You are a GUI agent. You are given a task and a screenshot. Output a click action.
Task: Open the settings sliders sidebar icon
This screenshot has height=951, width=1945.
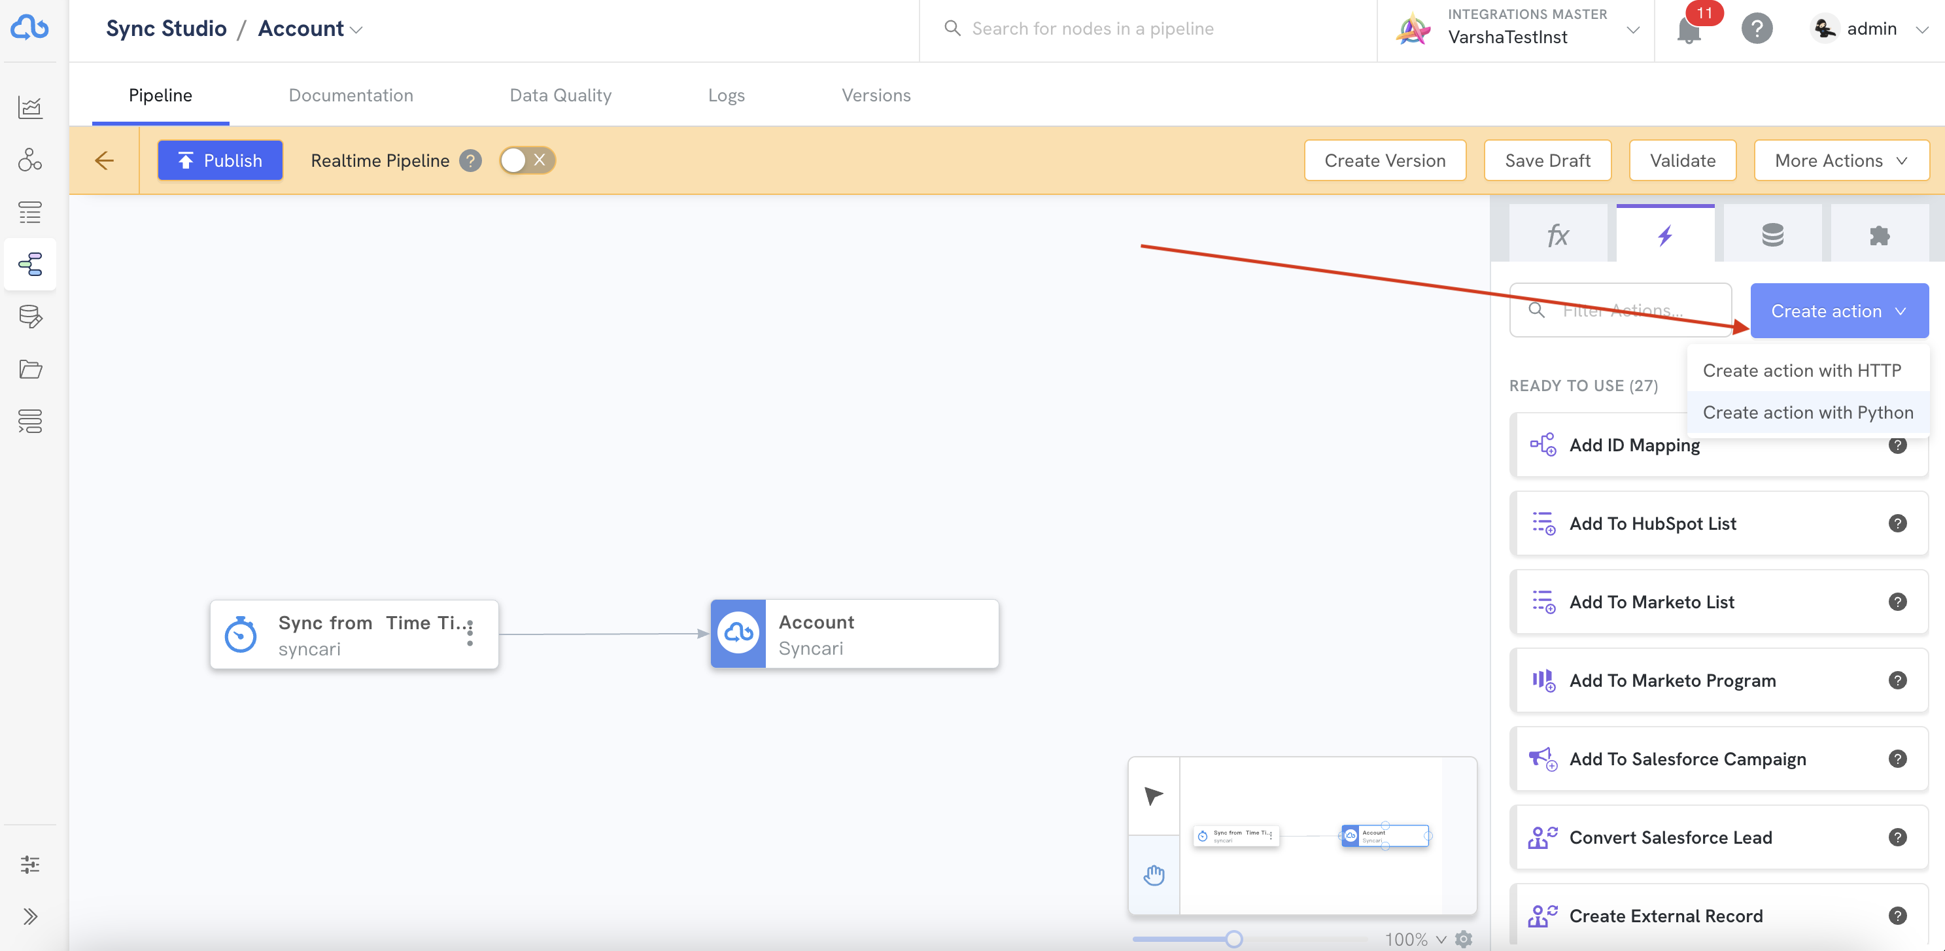pos(30,864)
